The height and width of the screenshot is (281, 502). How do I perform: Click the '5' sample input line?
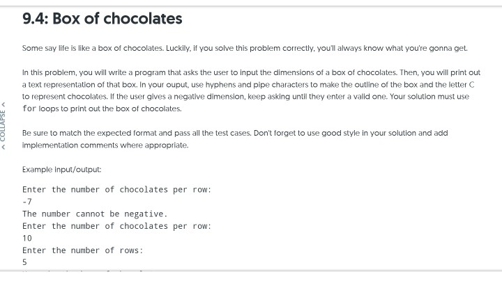click(24, 262)
